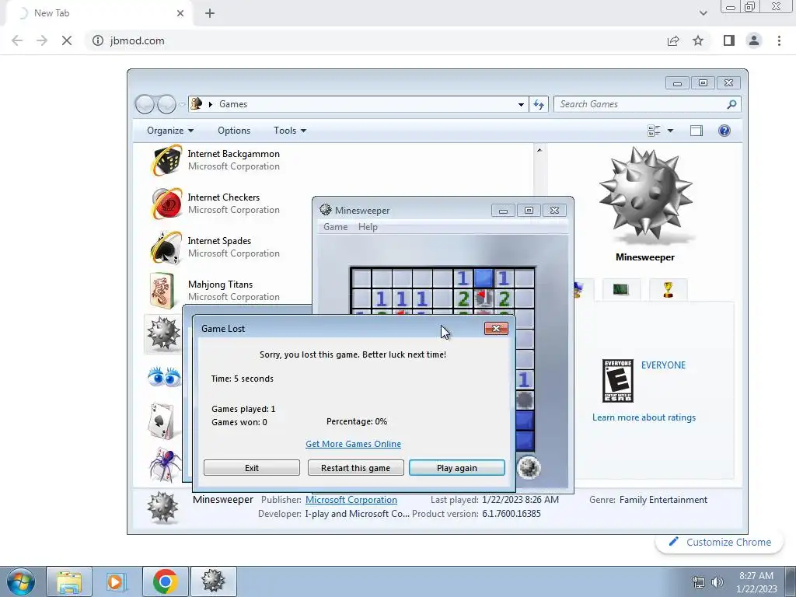The height and width of the screenshot is (597, 796).
Task: Click the flagged Minesweeper tile in row two
Action: tap(484, 298)
